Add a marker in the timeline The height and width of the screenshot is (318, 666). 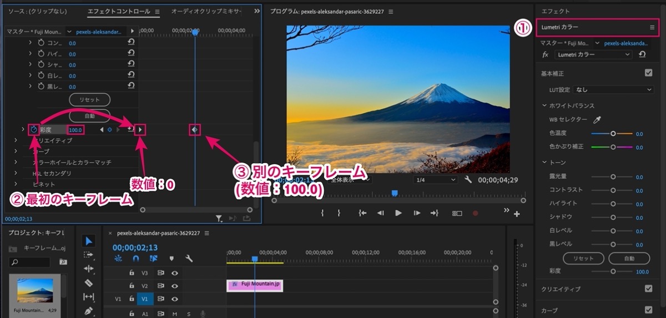pos(172,258)
